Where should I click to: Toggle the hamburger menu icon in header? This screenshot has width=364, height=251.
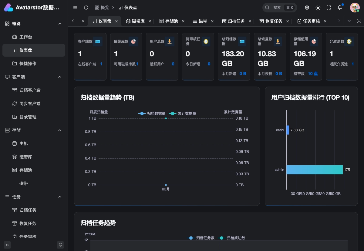coord(75,8)
